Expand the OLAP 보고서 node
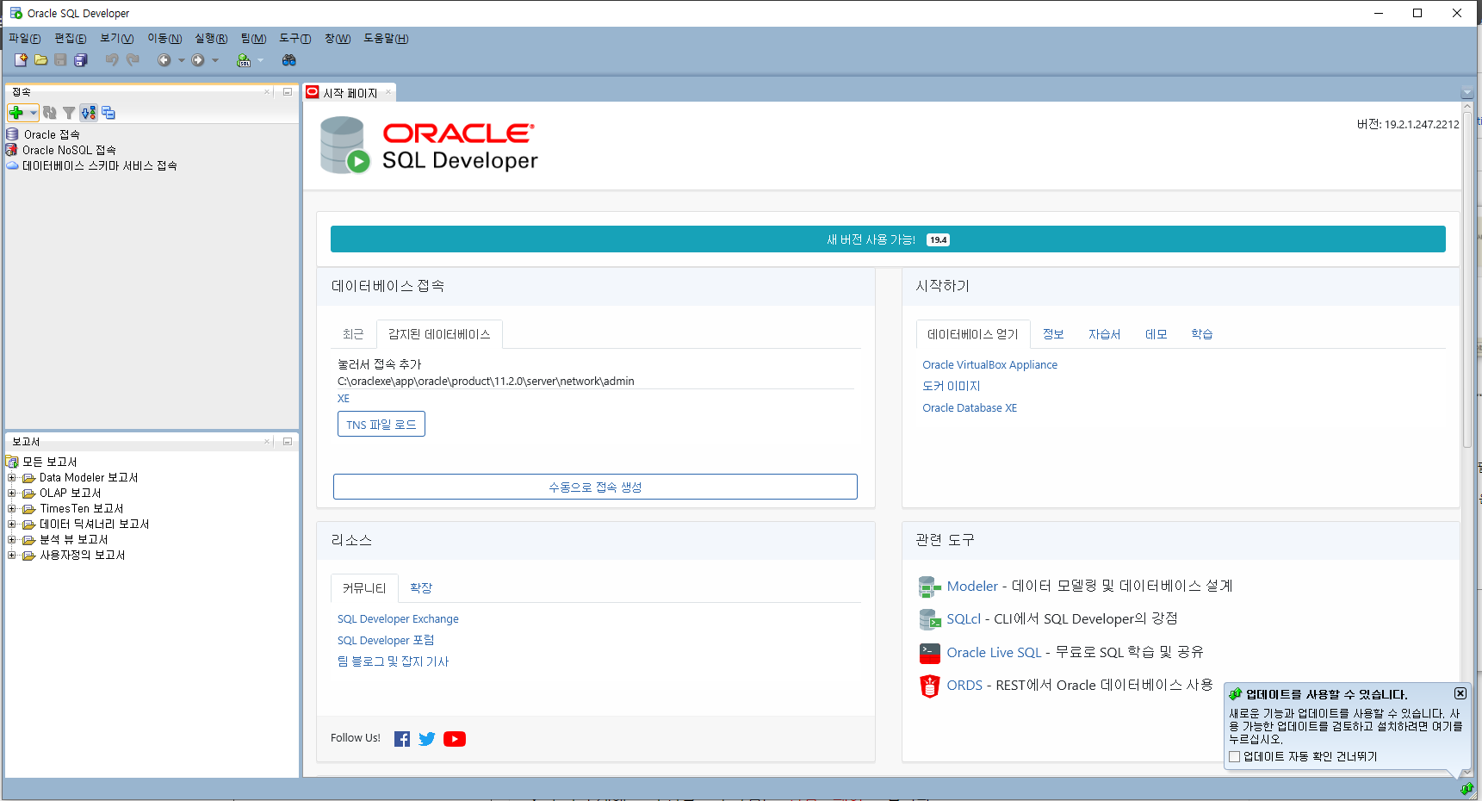This screenshot has width=1482, height=801. point(12,493)
